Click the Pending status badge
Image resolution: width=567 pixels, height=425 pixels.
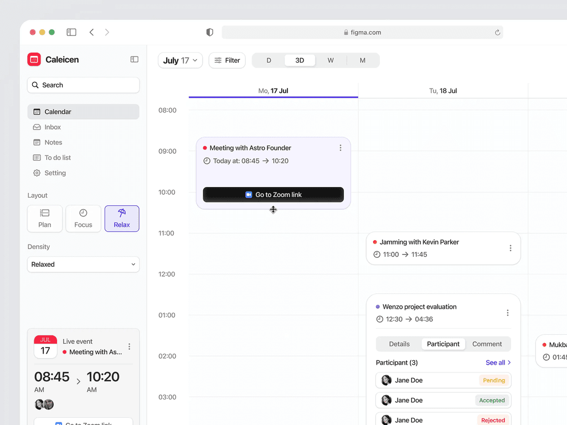[x=493, y=380]
